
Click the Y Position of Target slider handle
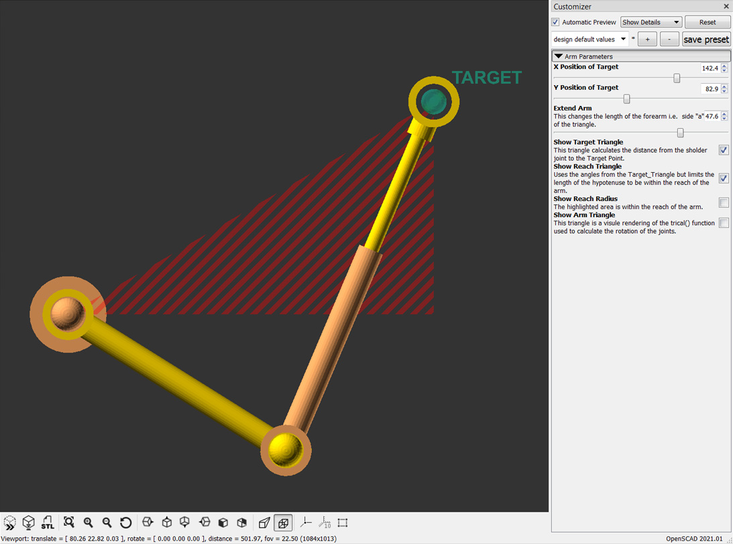(626, 99)
